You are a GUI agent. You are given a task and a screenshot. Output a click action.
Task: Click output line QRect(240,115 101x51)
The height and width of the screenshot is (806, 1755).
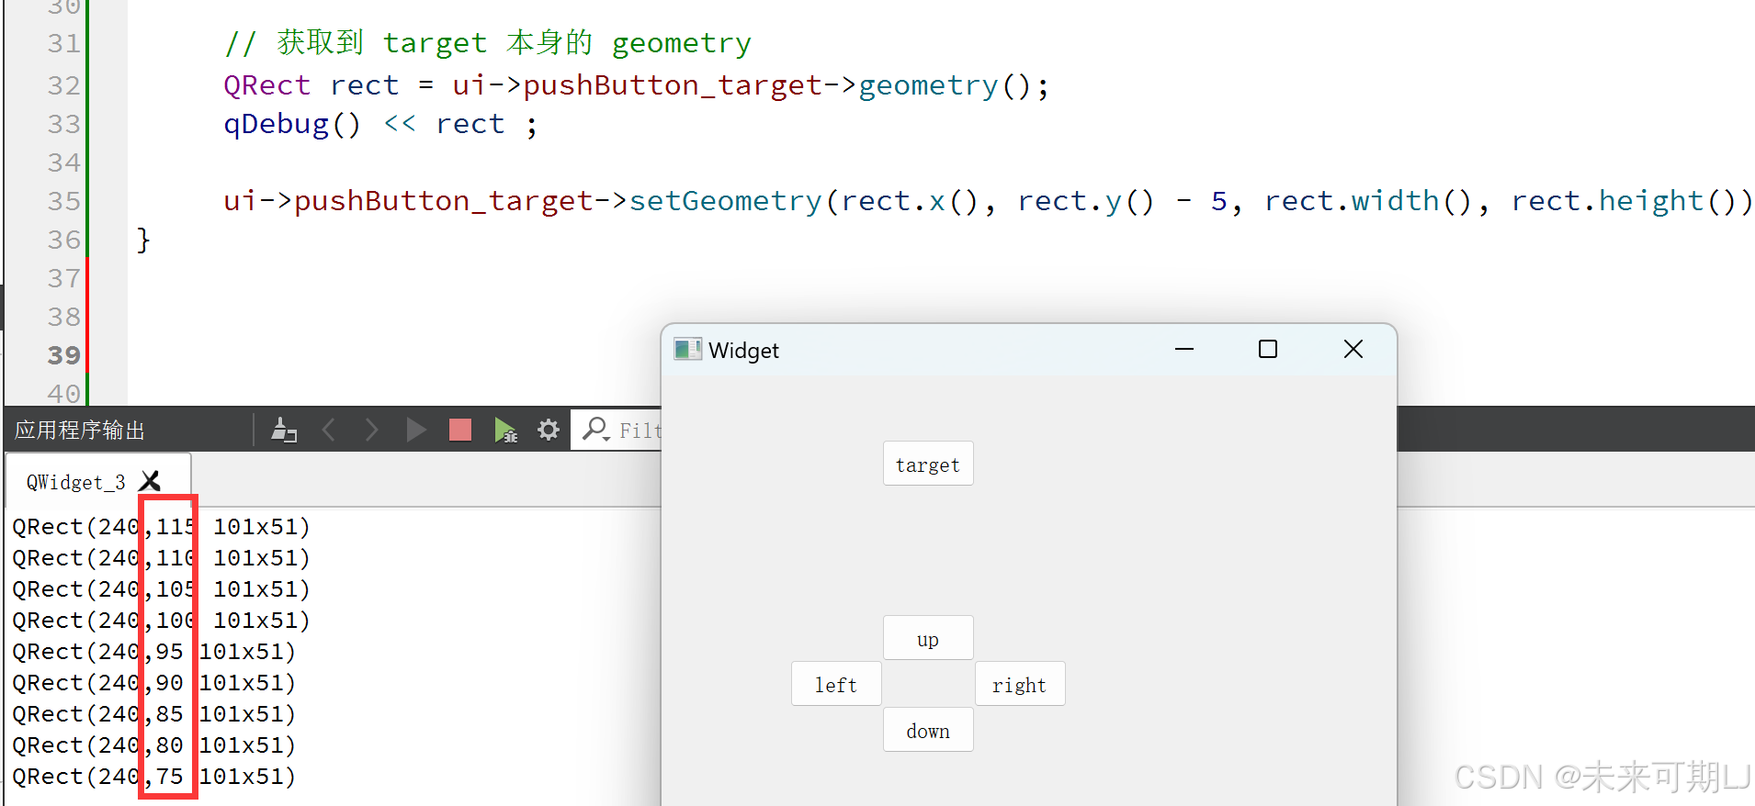162,527
